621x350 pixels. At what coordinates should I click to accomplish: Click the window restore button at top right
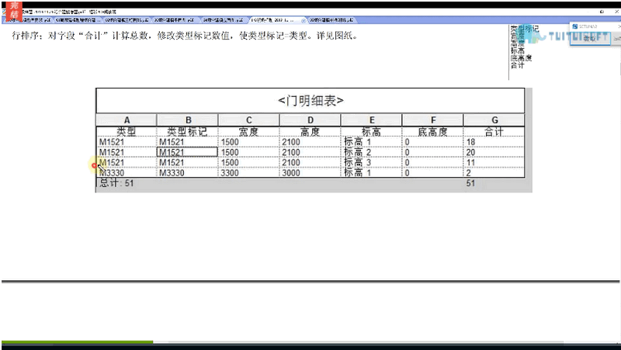602,12
